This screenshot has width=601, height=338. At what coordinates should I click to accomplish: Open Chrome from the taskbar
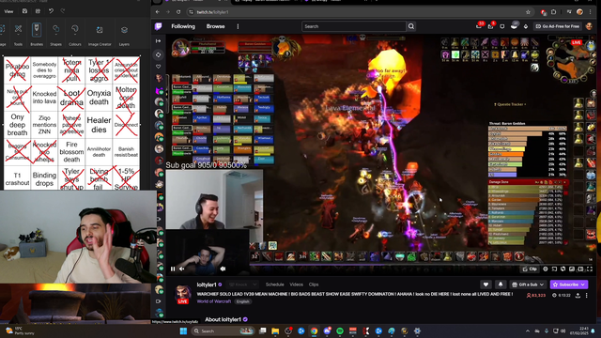(x=314, y=330)
